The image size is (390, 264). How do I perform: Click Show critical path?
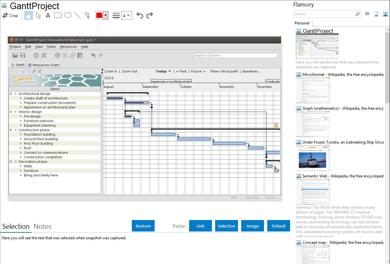point(224,71)
